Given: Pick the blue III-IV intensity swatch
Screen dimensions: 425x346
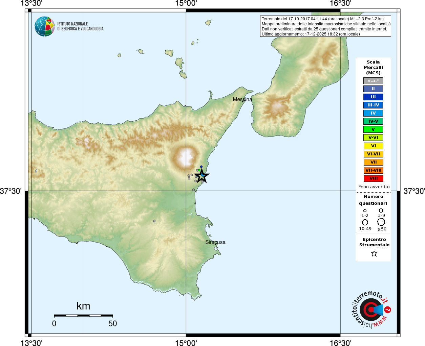Looking at the screenshot, I should (373, 105).
